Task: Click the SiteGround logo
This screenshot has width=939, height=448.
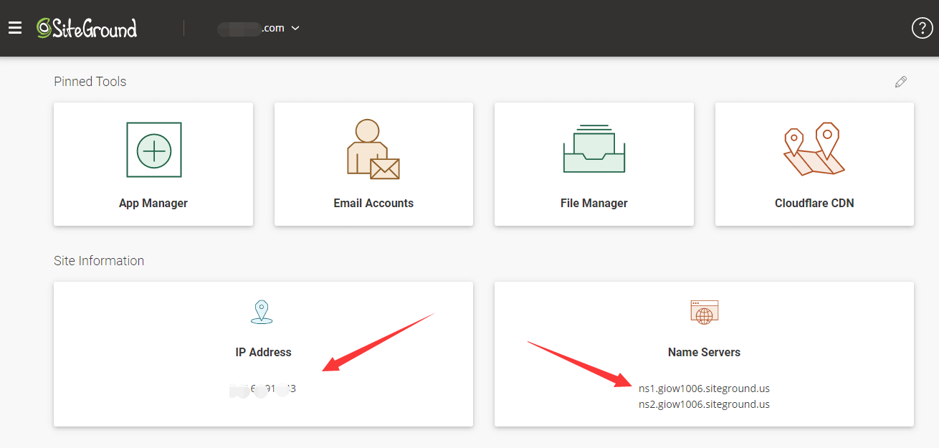Action: 87,28
